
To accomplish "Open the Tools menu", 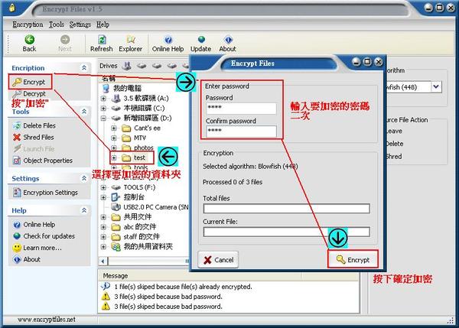I will click(x=57, y=24).
